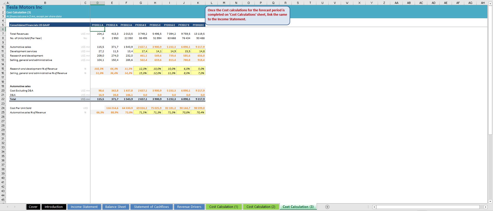
Task: Select row 45 header
Action: click(x=3, y=200)
